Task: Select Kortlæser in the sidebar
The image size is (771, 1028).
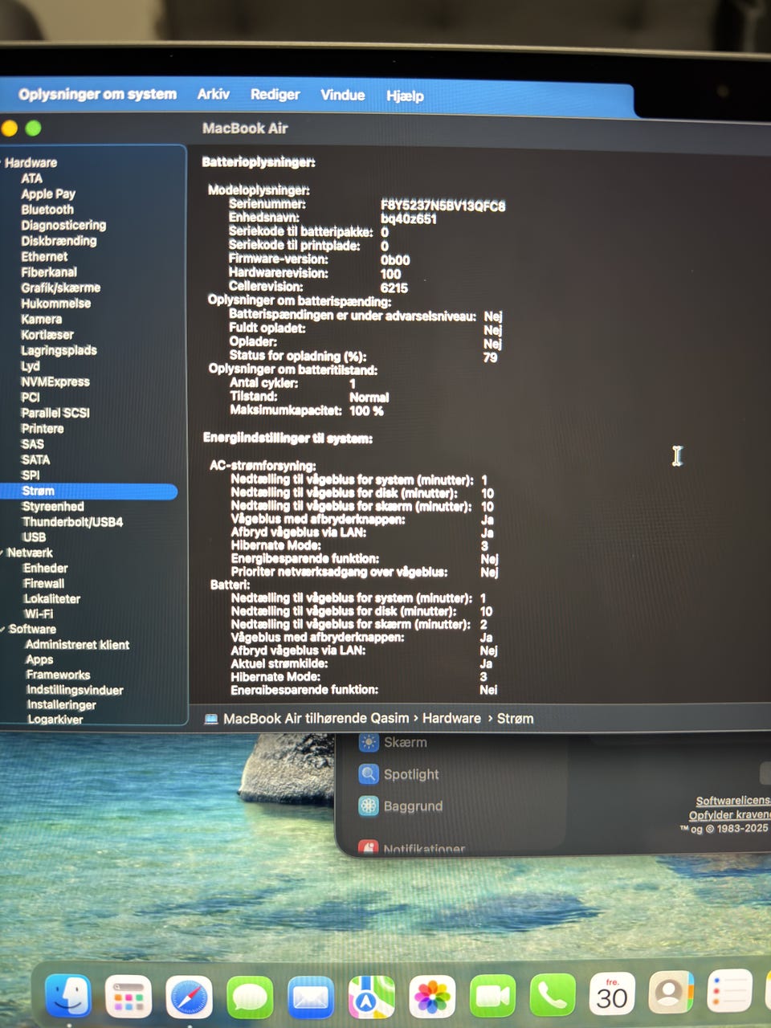Action: click(47, 335)
